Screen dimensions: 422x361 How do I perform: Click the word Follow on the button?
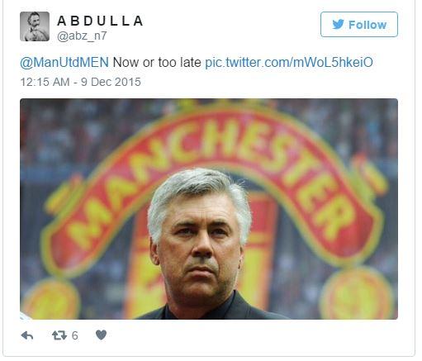[367, 25]
